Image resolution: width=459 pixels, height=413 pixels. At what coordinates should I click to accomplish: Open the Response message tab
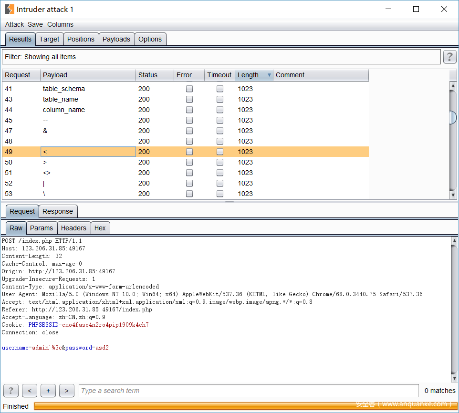(58, 211)
